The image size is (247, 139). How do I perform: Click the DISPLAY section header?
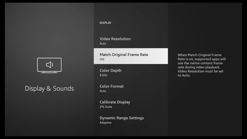pos(105,23)
